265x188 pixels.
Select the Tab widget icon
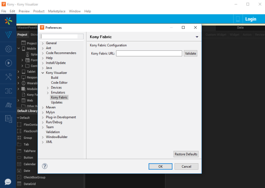pyautogui.click(x=19, y=144)
